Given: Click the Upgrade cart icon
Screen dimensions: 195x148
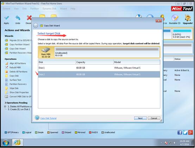Looking at the screenshot, I should point(188,18).
